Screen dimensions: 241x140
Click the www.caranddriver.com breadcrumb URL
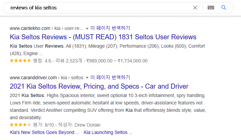pyautogui.click(x=46, y=78)
